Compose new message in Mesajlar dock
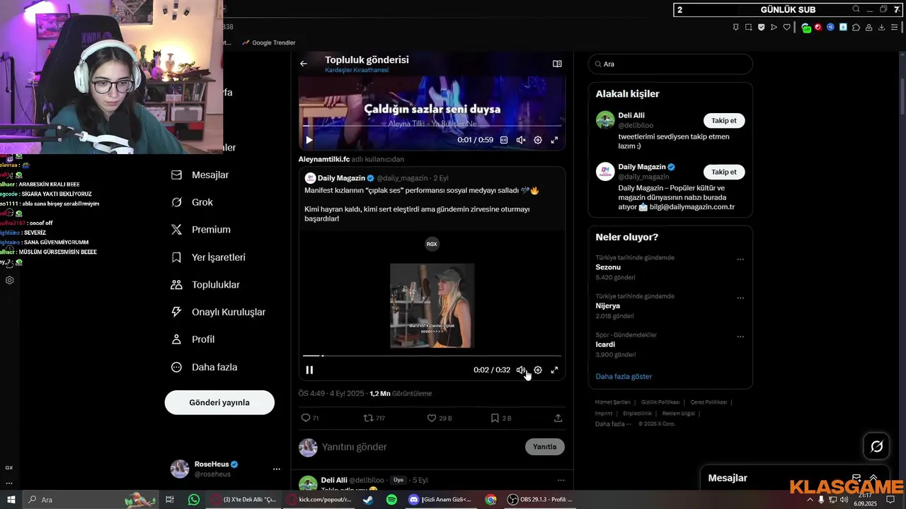 pos(856,478)
